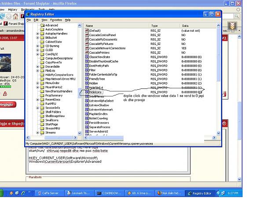Select the ListviewAlphaSelect value name

point(101,101)
